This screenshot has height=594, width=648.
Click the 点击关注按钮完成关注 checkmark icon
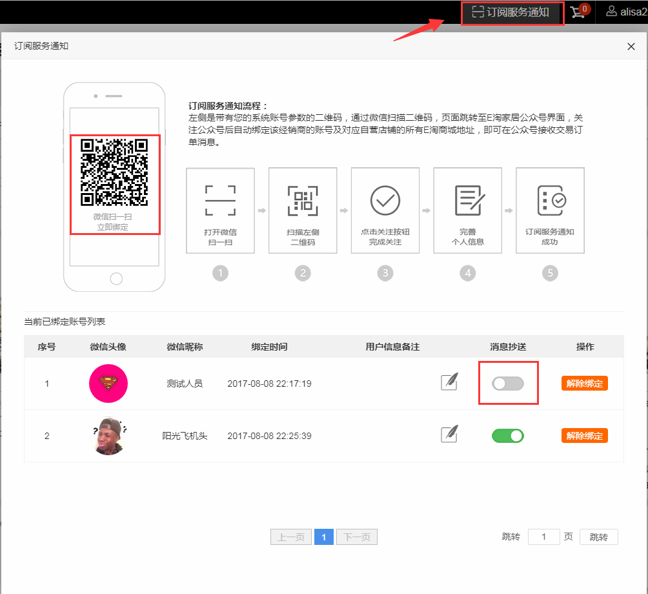(385, 201)
